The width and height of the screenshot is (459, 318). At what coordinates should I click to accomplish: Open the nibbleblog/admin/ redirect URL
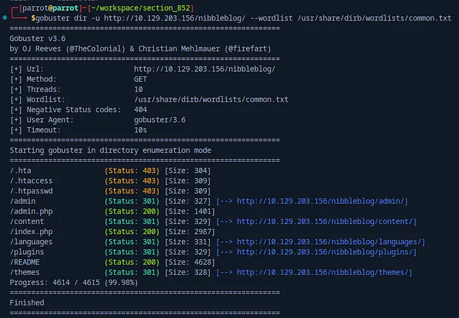(x=322, y=201)
